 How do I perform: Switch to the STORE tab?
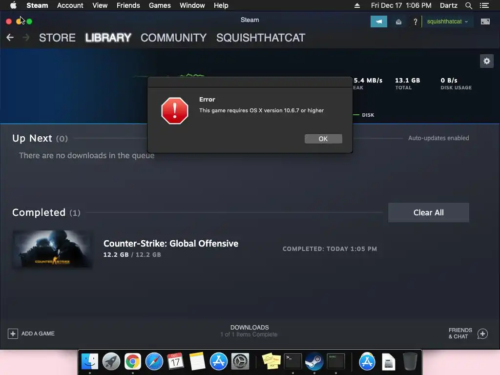tap(58, 38)
